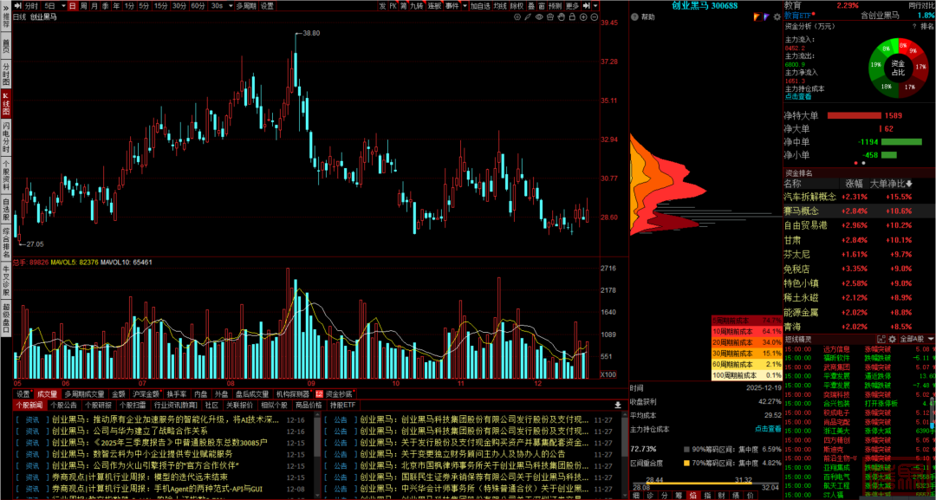Click the gear settings icon in chip panel
This screenshot has width=936, height=500.
tap(777, 16)
